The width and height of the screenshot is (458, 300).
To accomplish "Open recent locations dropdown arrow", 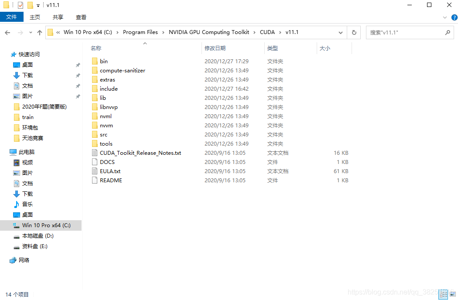I will pyautogui.click(x=31, y=32).
